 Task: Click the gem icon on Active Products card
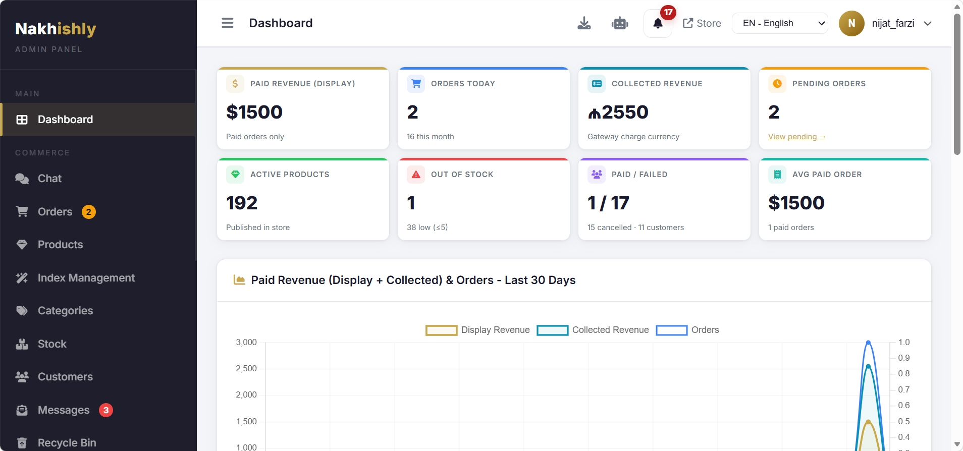tap(235, 175)
